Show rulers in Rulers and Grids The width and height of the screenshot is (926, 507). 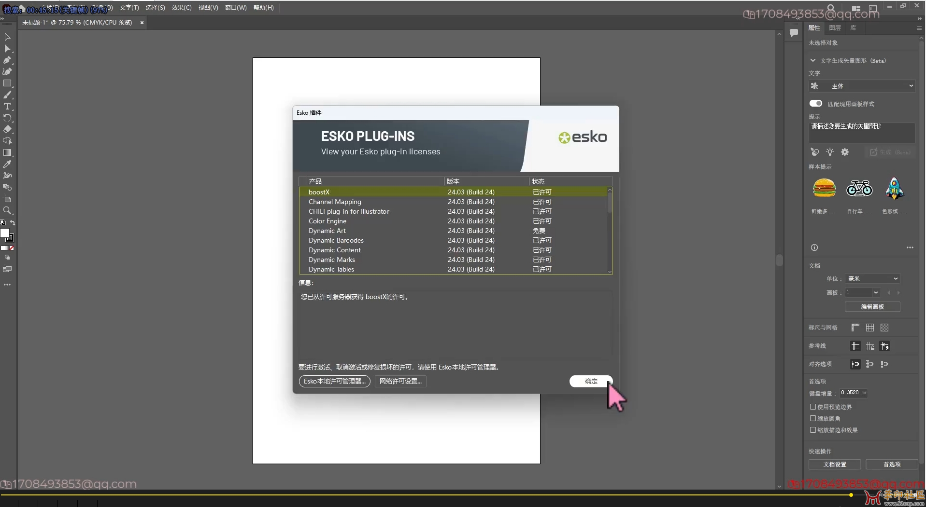tap(855, 328)
